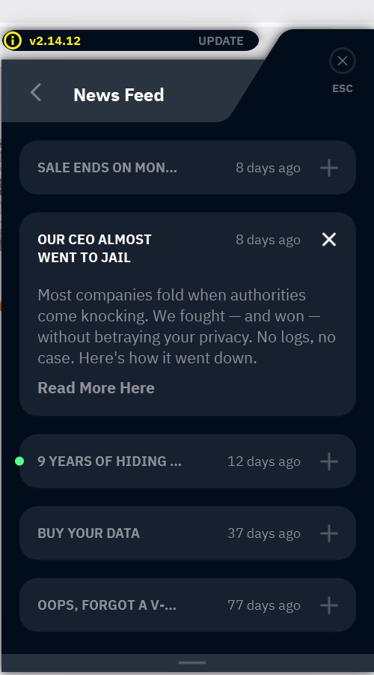Expand the SALE ENDS ON MON... news item
This screenshot has width=374, height=675.
[x=188, y=168]
